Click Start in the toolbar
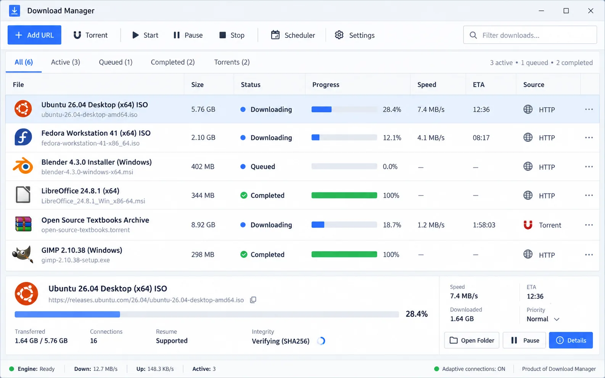 (x=145, y=35)
